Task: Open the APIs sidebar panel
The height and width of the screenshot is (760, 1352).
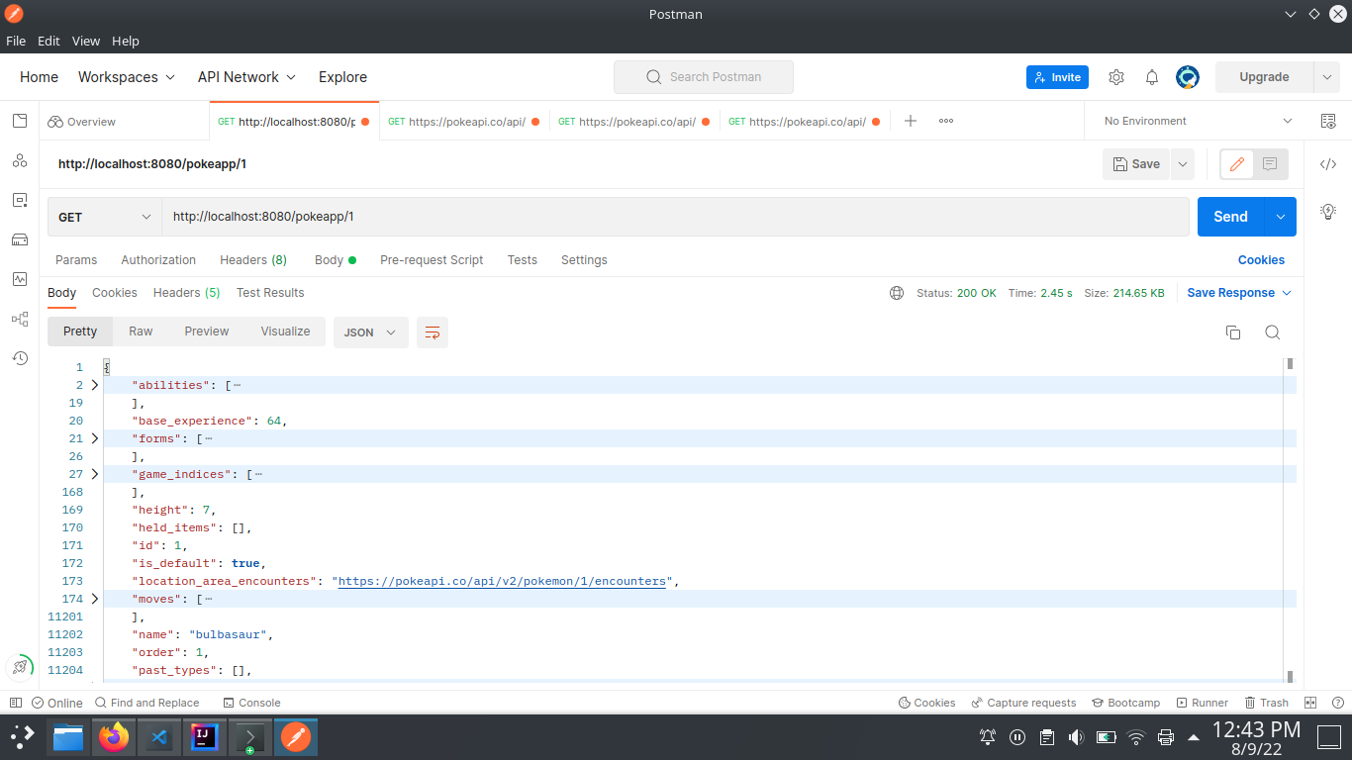Action: point(20,160)
